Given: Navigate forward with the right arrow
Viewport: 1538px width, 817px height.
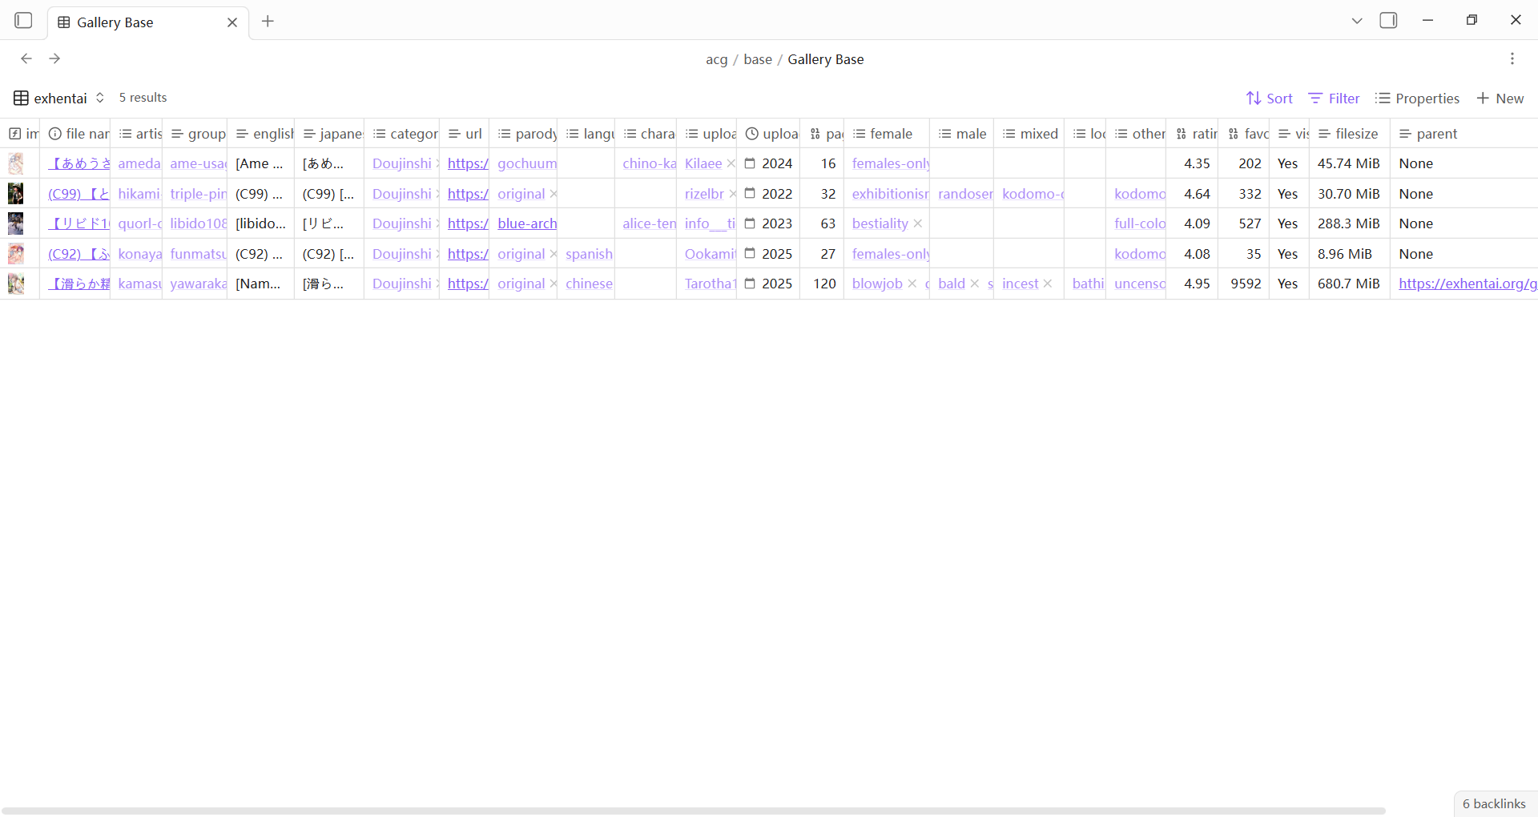Looking at the screenshot, I should point(54,58).
